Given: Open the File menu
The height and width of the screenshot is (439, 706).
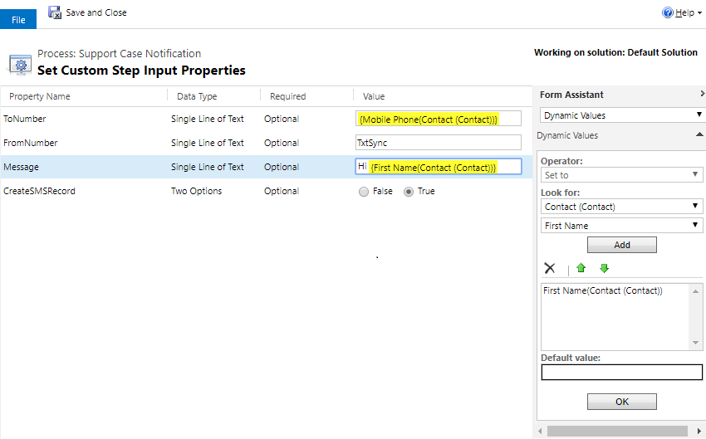Looking at the screenshot, I should tap(18, 19).
